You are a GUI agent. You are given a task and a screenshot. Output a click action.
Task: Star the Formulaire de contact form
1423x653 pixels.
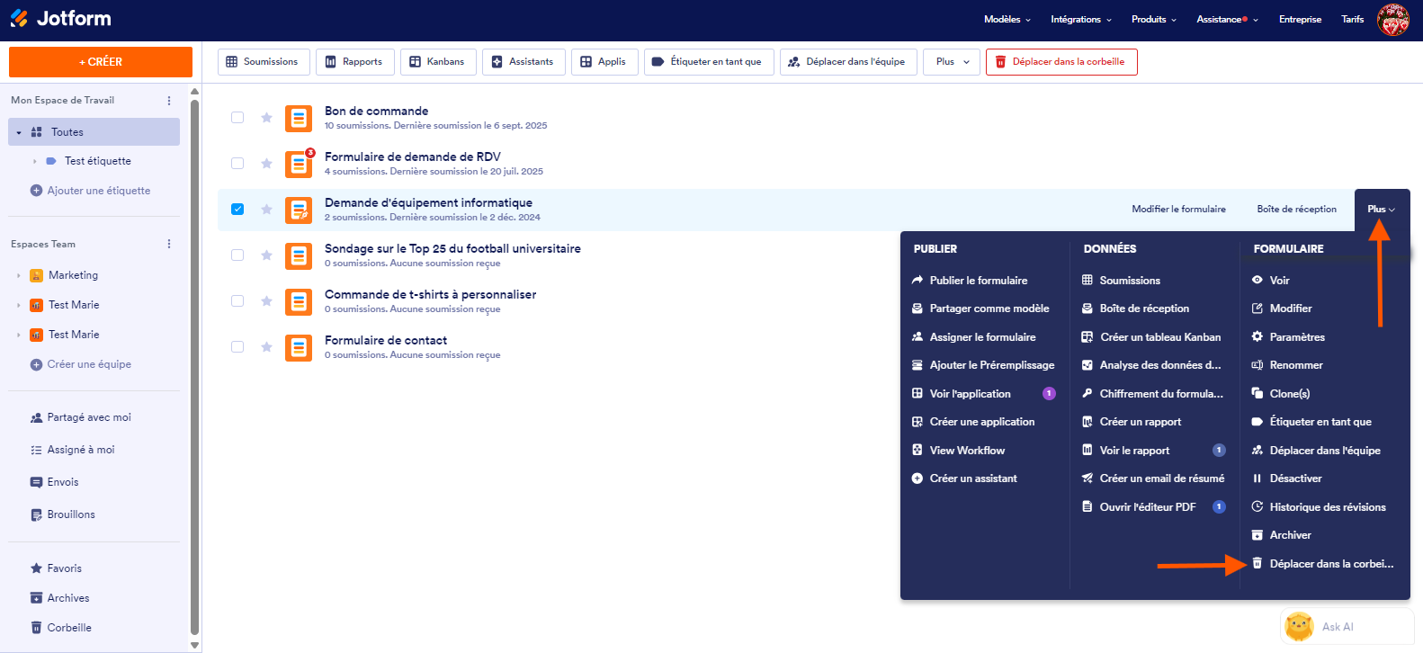[x=266, y=346]
